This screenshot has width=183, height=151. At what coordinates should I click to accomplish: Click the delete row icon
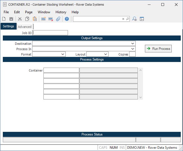(51, 19)
